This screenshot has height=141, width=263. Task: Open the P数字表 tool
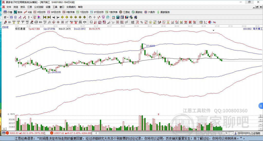[x=69, y=12]
